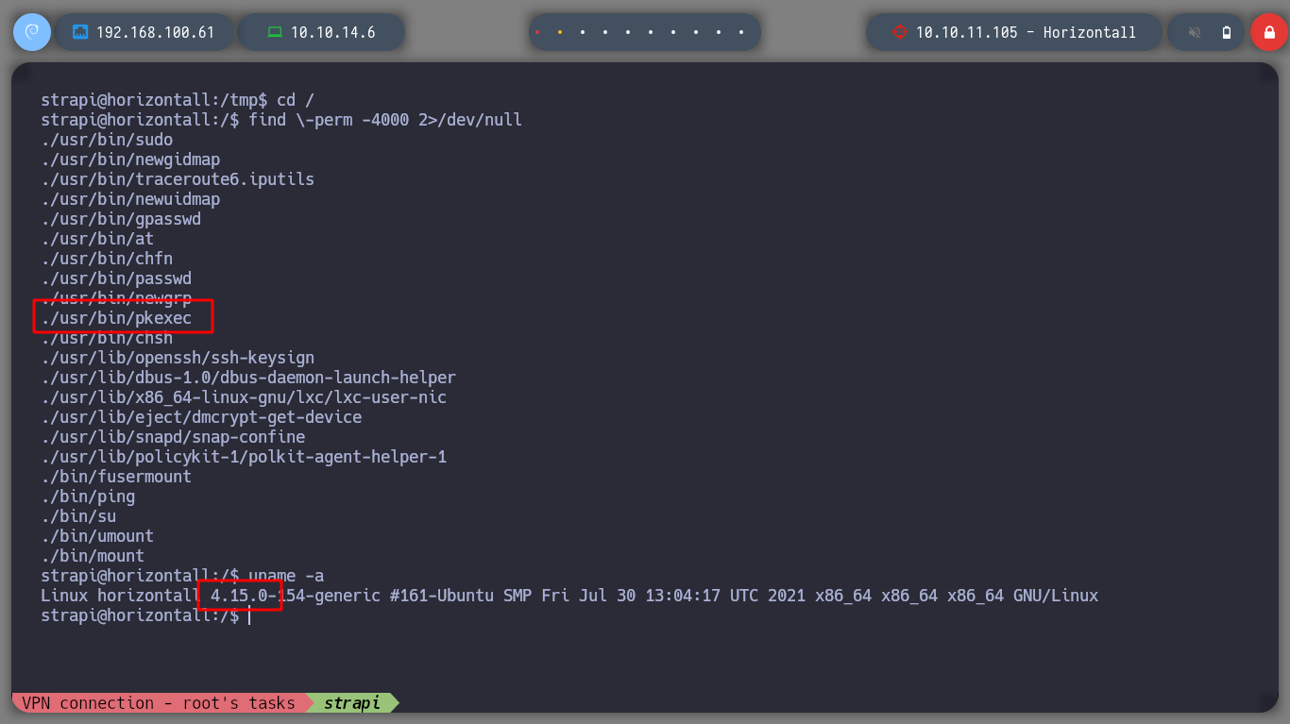Select the ./usr/bin/chfn line

[107, 259]
